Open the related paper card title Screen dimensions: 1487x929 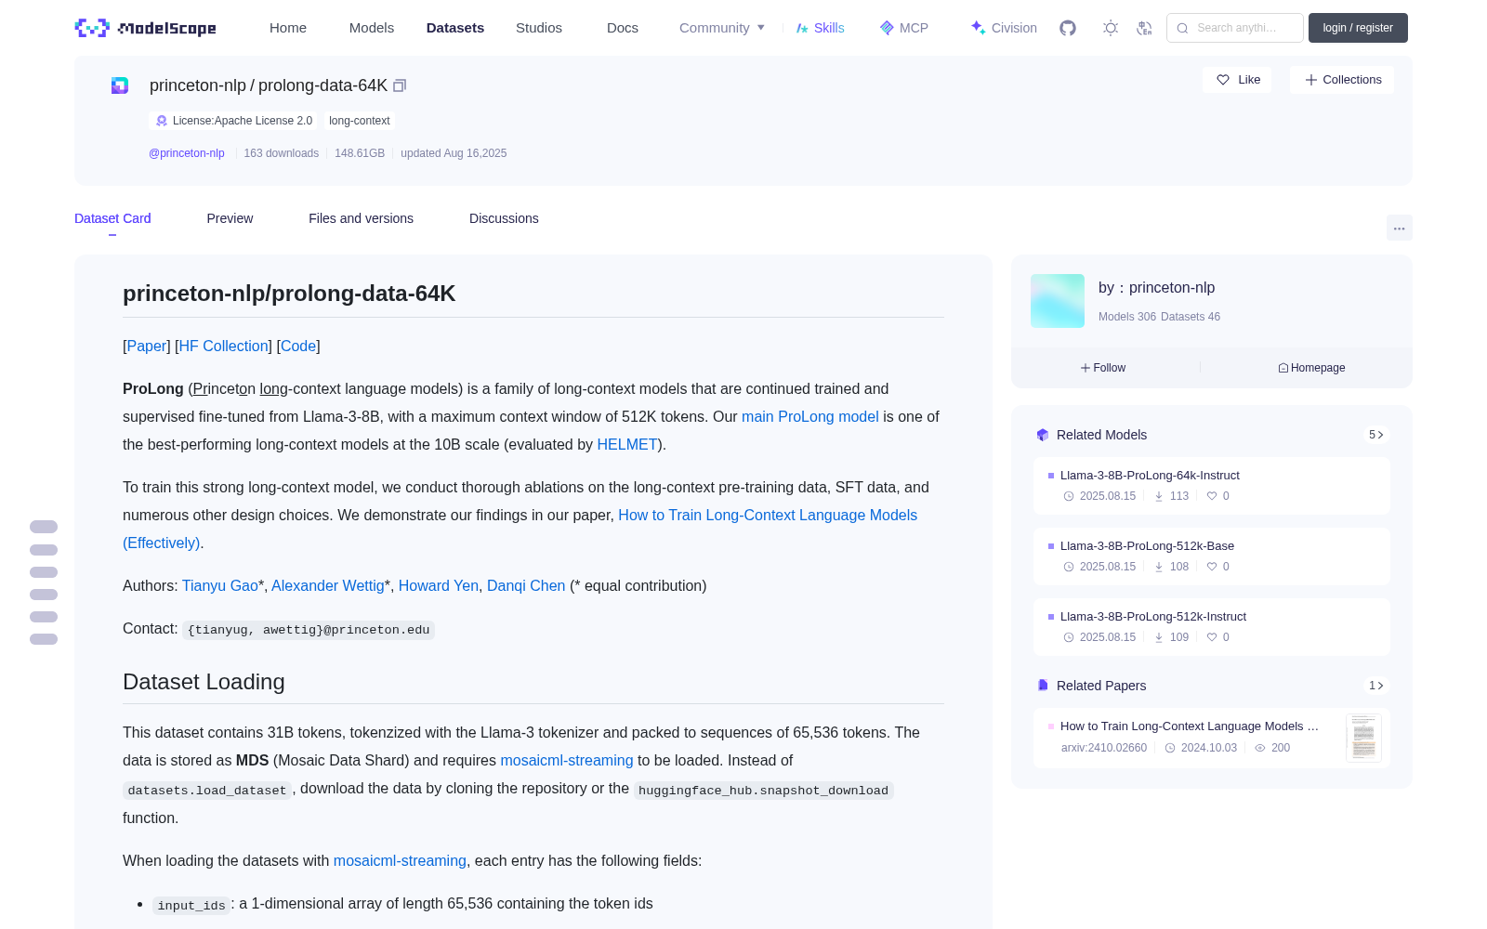tap(1190, 726)
